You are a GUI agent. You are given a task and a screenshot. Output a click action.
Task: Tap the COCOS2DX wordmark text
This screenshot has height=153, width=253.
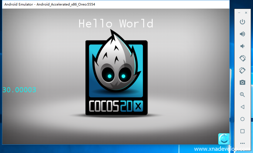(x=116, y=107)
